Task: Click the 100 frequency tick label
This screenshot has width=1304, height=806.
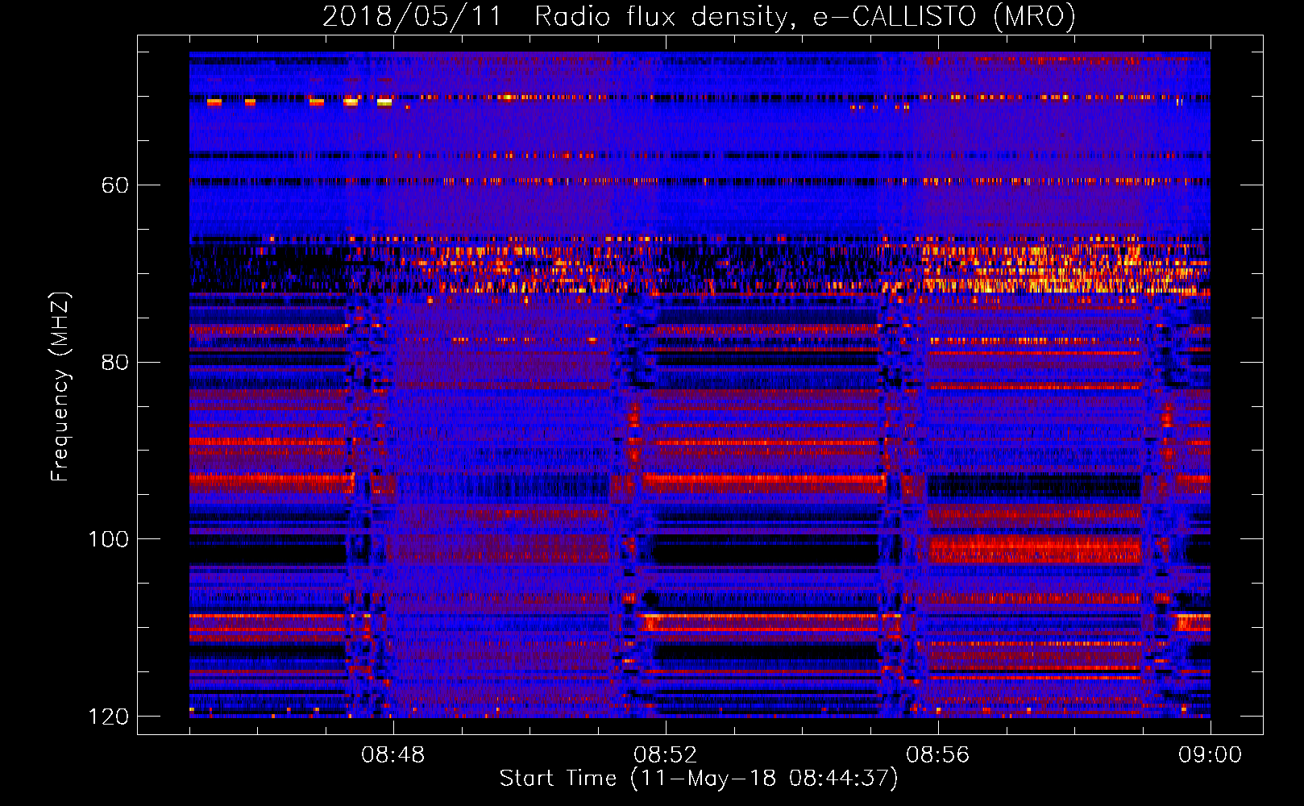Action: pos(109,539)
